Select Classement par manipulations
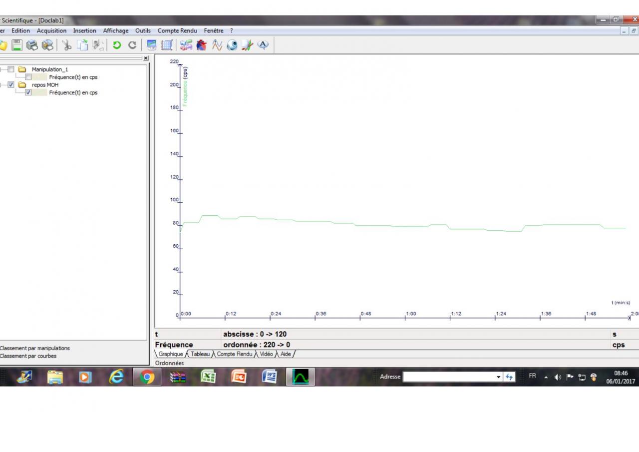Image resolution: width=639 pixels, height=452 pixels. click(35, 348)
